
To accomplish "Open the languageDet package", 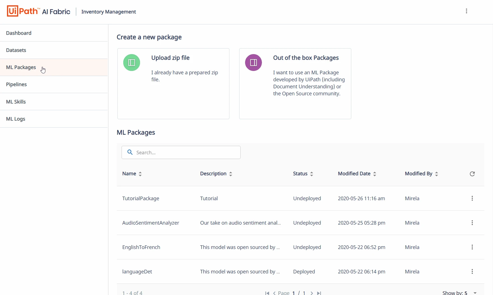I will tap(137, 271).
